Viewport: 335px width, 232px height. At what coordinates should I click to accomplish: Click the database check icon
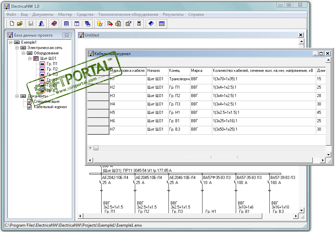pos(100,24)
